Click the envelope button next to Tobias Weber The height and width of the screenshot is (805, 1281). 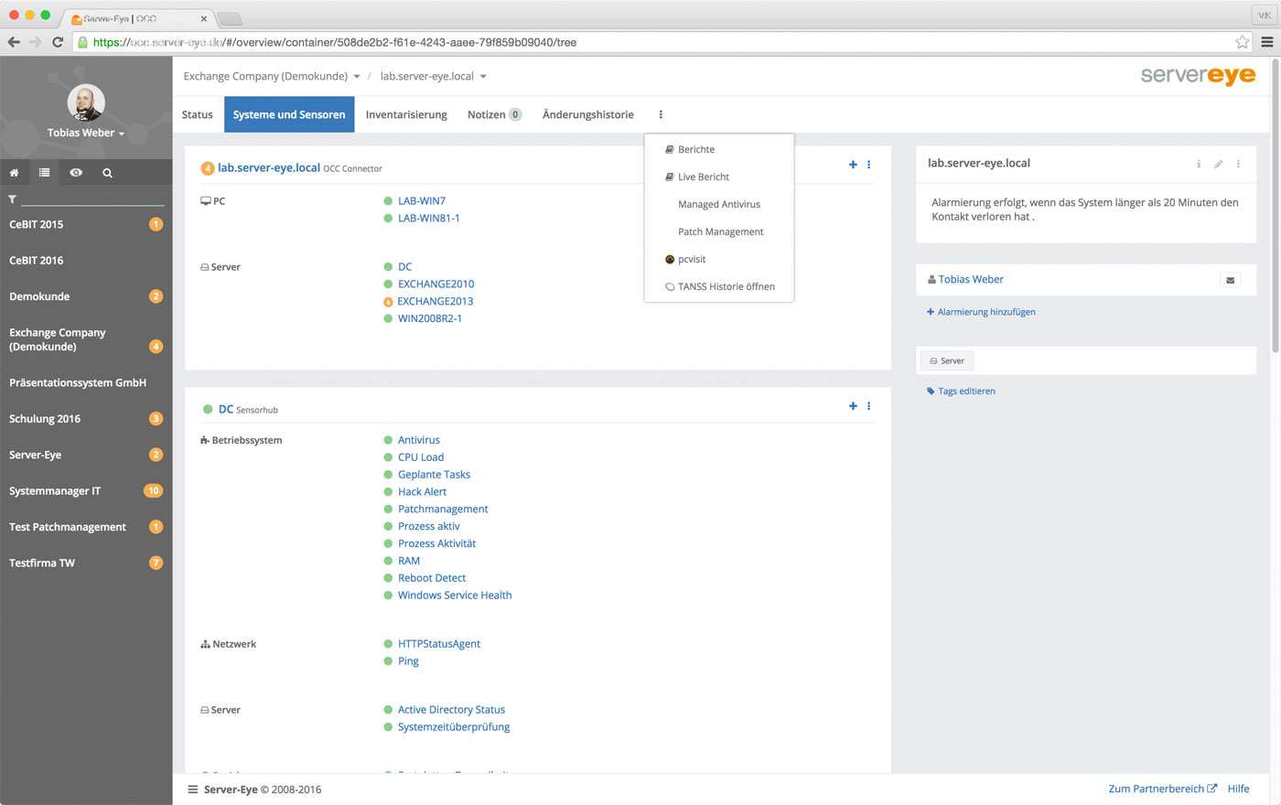pyautogui.click(x=1230, y=281)
